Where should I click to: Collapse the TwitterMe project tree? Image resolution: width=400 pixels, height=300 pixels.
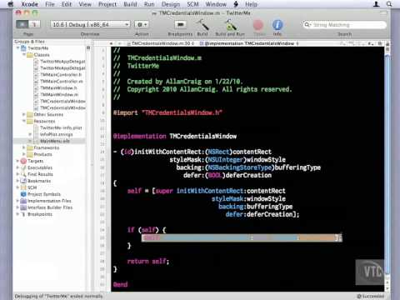[18, 48]
